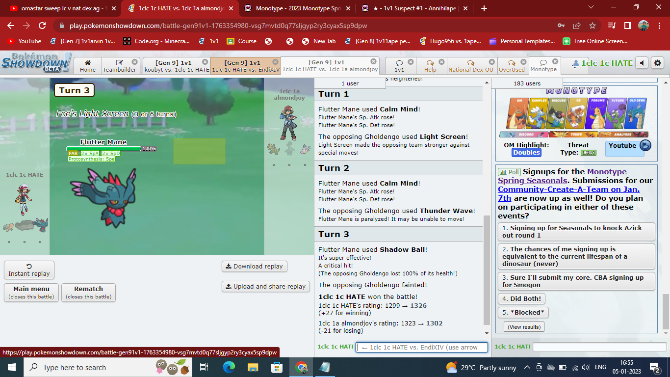The height and width of the screenshot is (377, 670).
Task: Open the TOURS banner link
Action: coord(573,134)
